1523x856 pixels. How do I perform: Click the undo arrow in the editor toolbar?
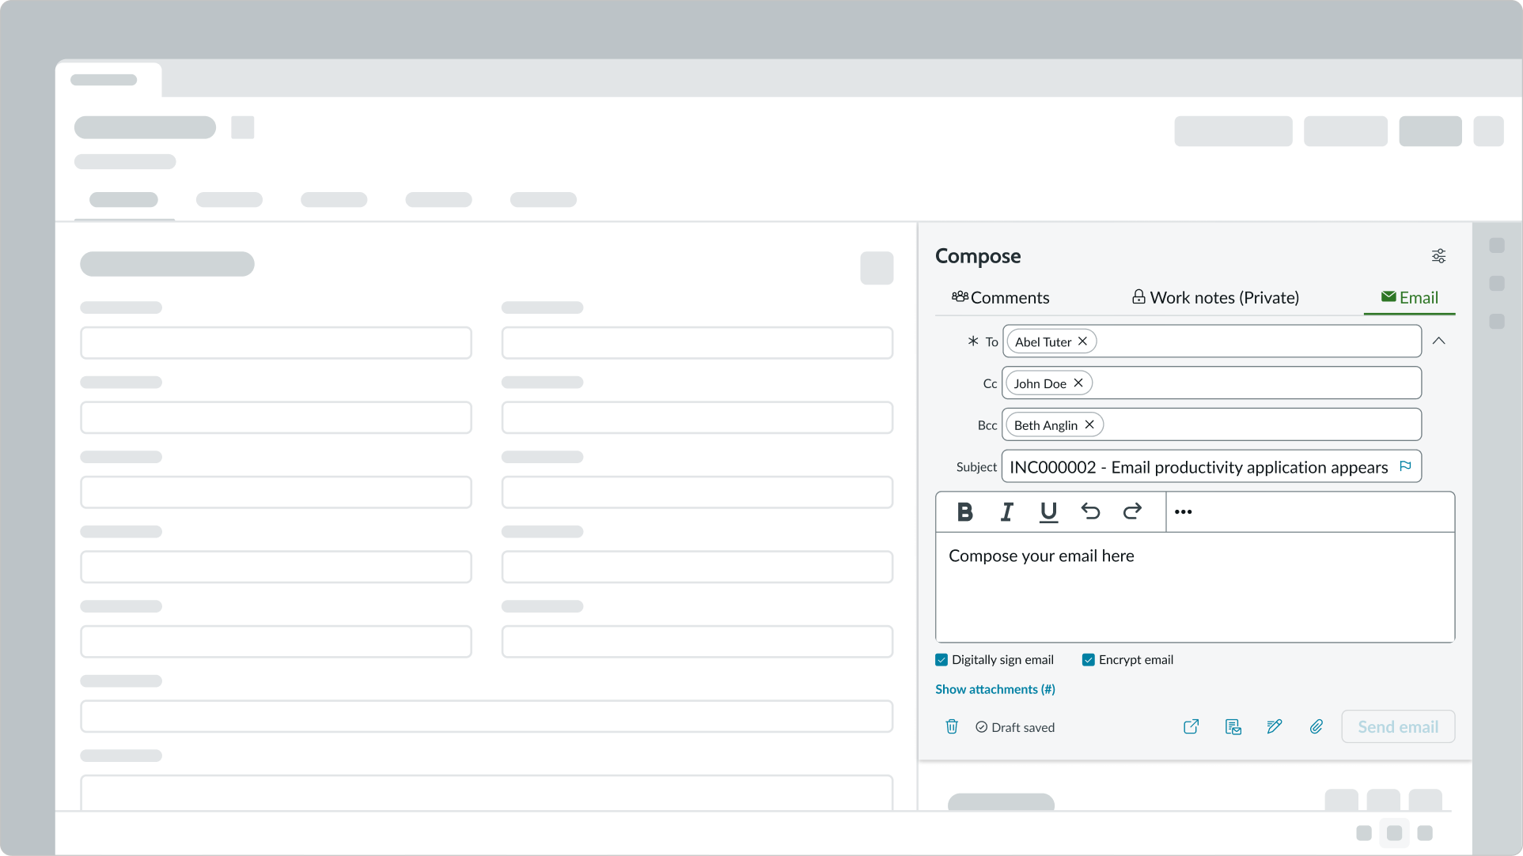(1090, 511)
